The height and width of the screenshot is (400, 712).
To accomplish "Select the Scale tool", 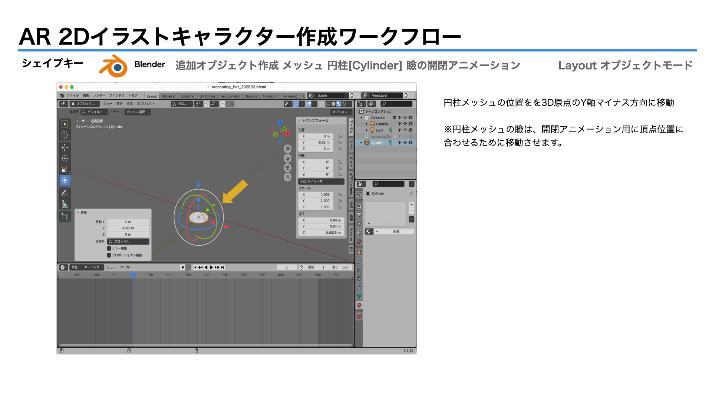I will click(x=65, y=170).
